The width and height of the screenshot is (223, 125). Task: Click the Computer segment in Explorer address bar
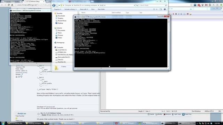(x=68, y=5)
